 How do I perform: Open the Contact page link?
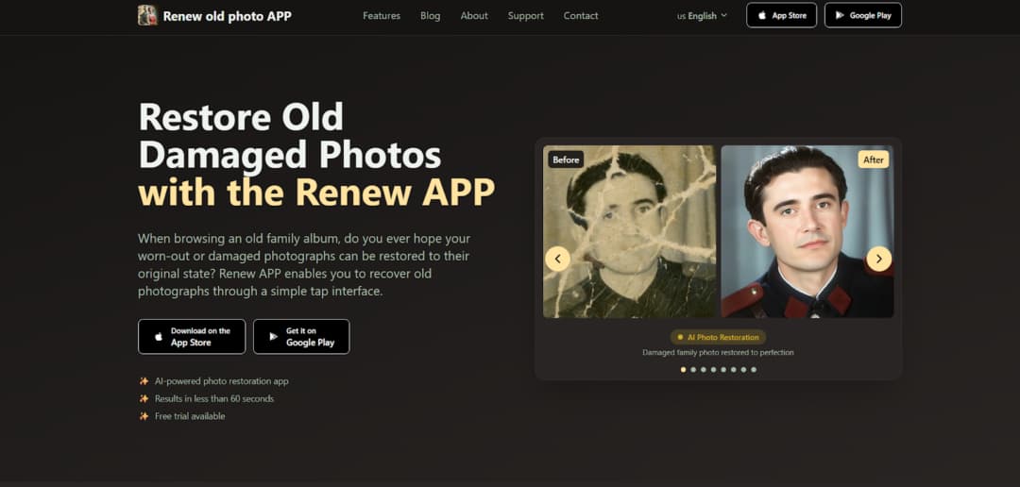[x=581, y=16]
